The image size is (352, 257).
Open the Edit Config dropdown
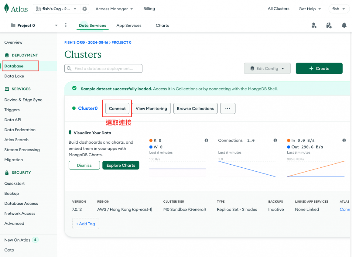click(267, 68)
